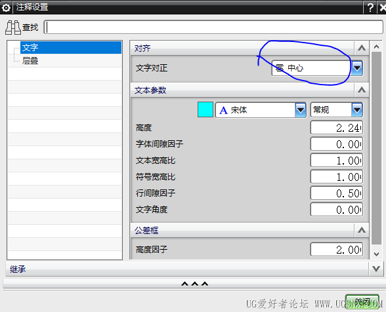Screen dimensions: 386x312
Task: Click the scrollbar up arrow
Action: (376, 47)
